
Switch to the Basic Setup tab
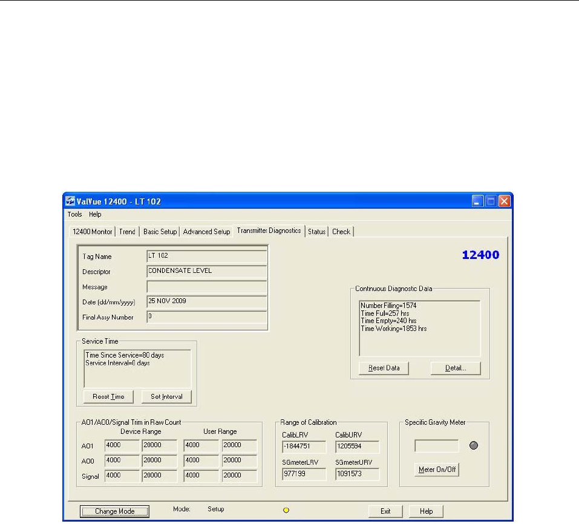coord(160,232)
